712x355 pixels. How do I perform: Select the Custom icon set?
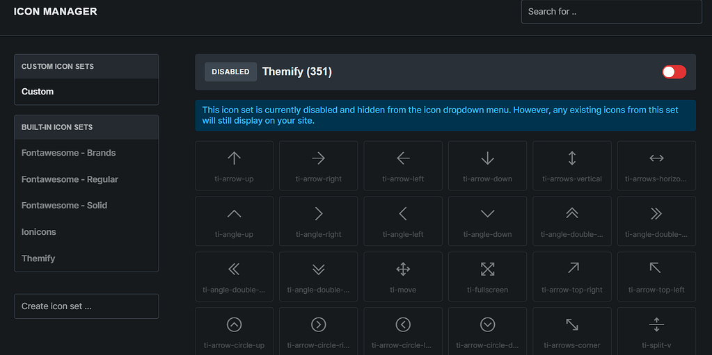(38, 92)
